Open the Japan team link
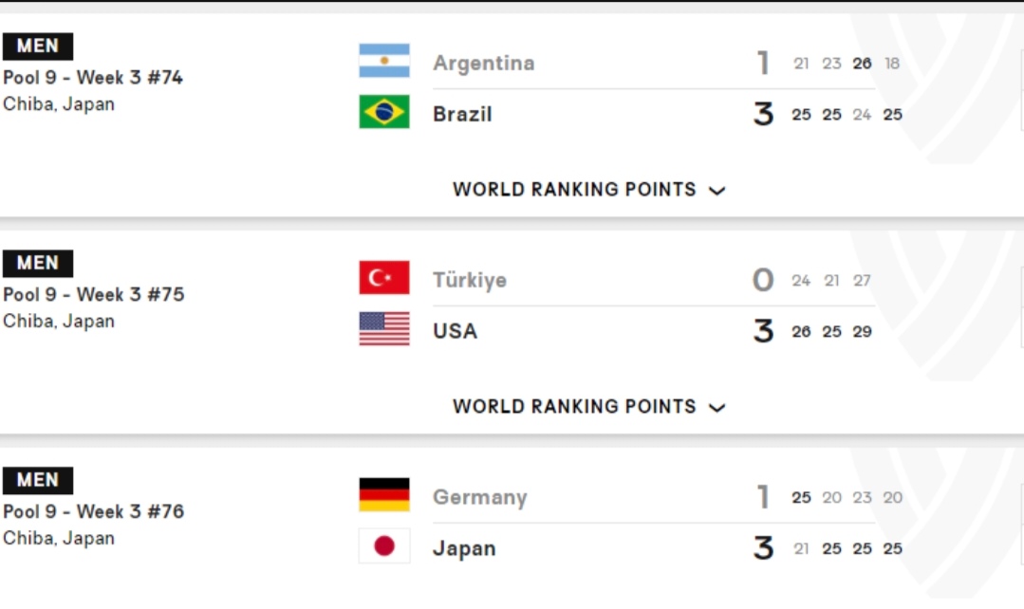 464,548
